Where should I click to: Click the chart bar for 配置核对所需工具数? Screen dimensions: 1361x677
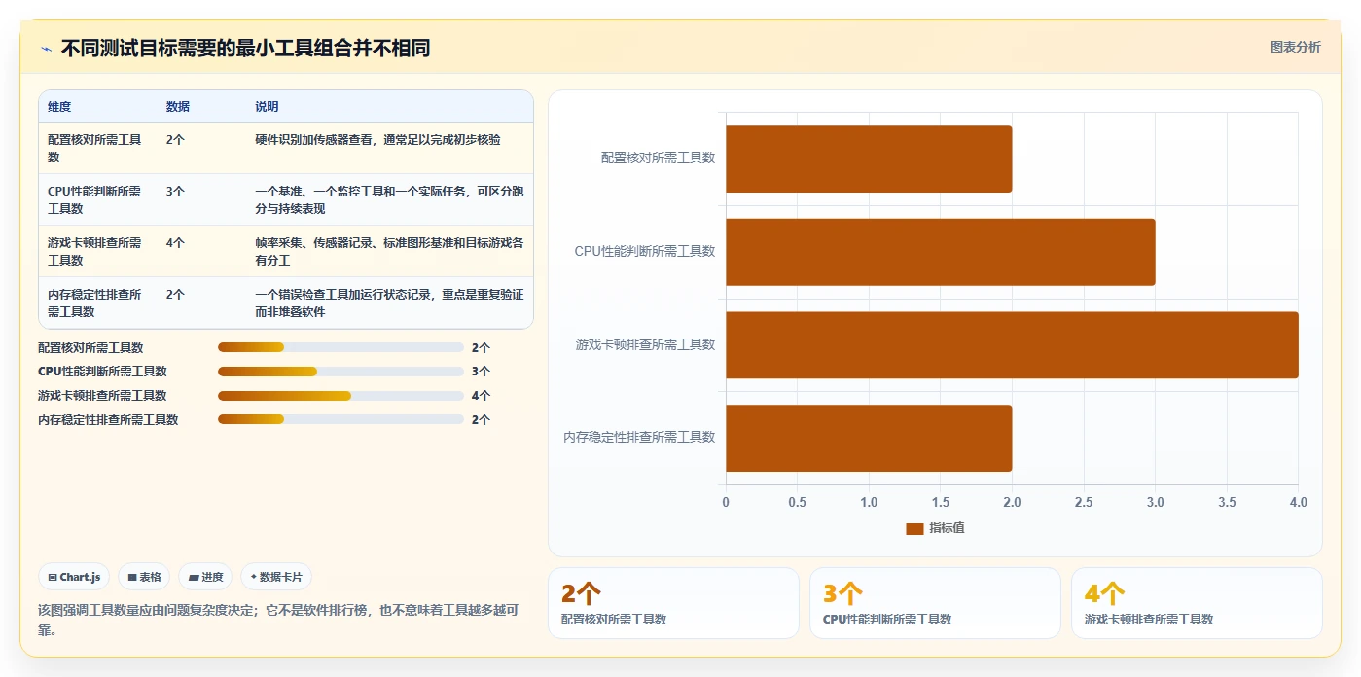click(x=869, y=159)
